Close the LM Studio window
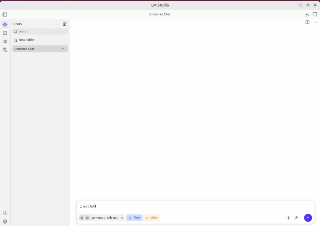This screenshot has height=226, width=320. [x=315, y=5]
